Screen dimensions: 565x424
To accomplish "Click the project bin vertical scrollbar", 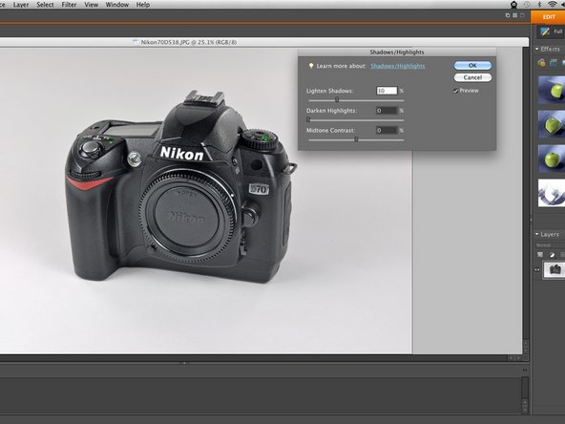I will [525, 394].
